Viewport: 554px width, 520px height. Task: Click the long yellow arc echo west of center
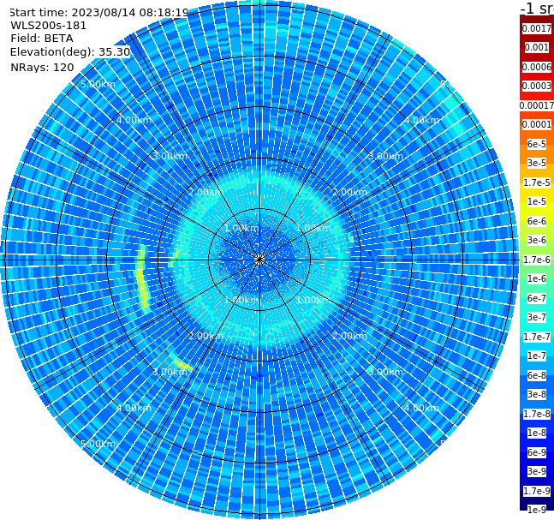(x=142, y=279)
